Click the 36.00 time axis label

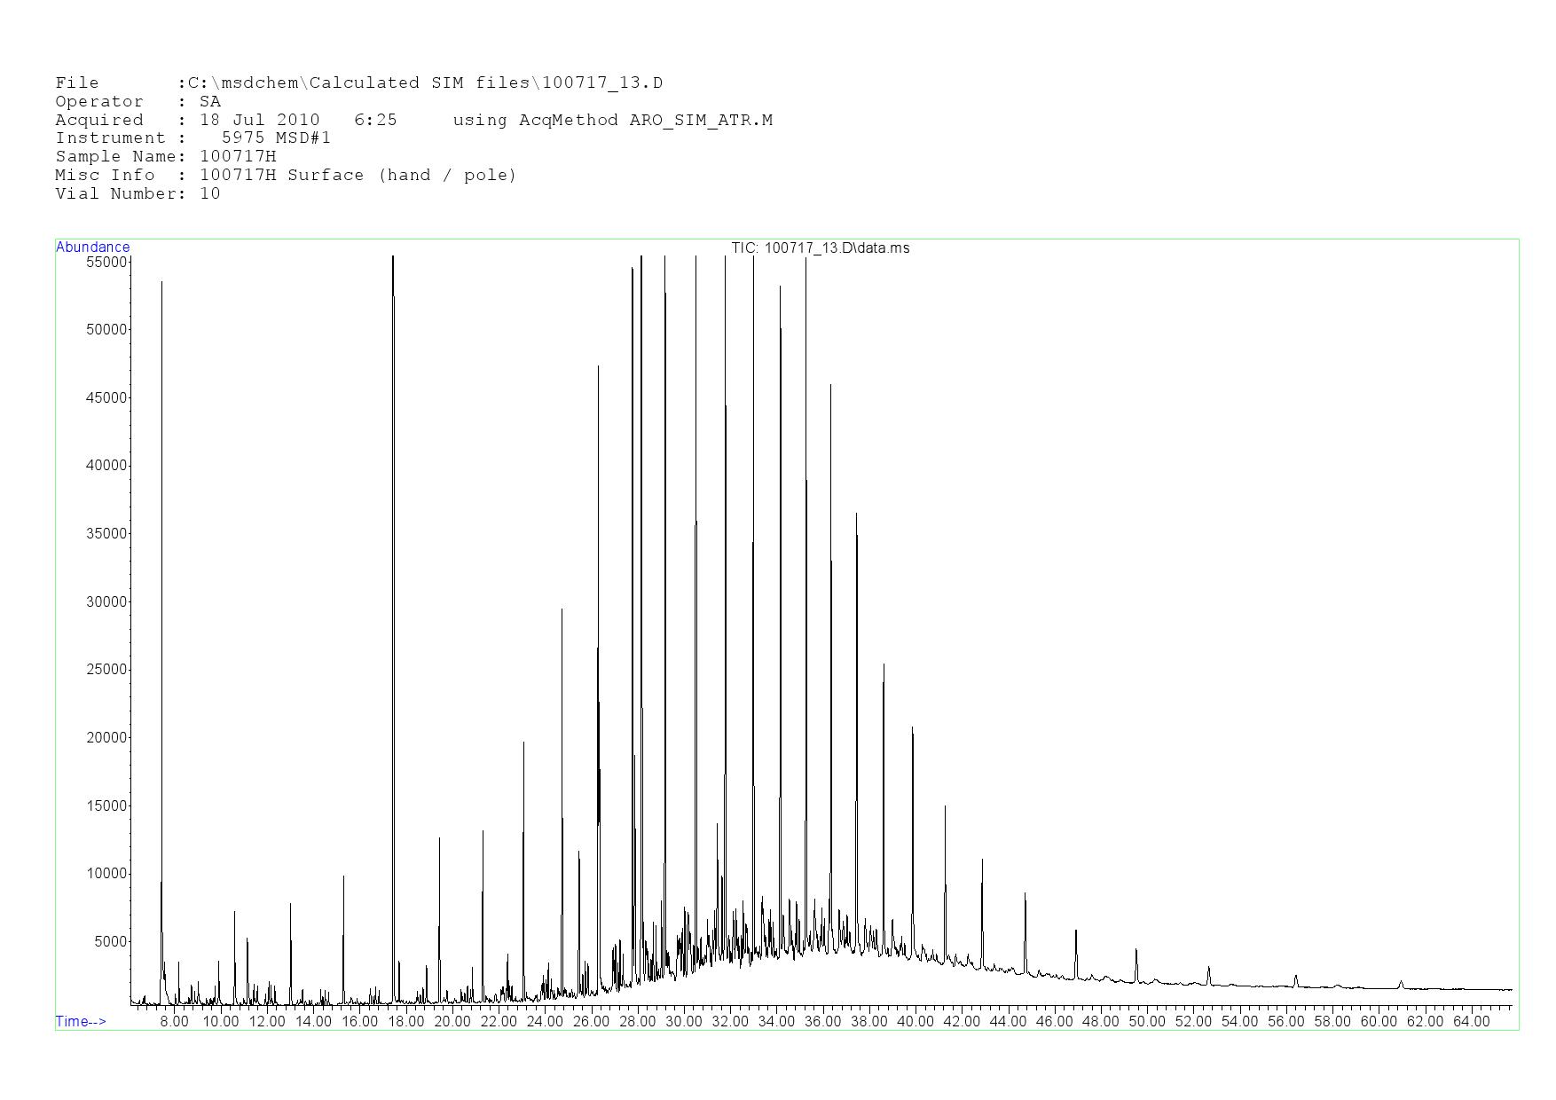click(x=822, y=1022)
